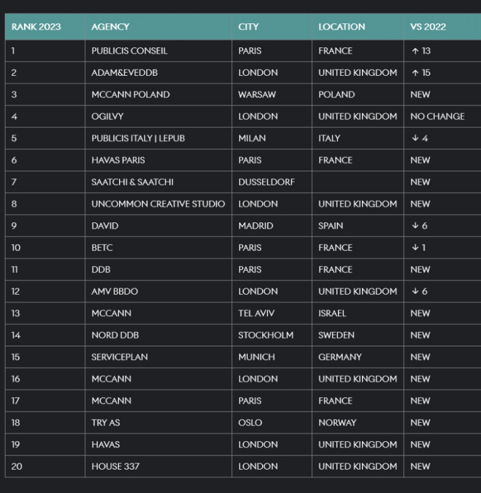Click the Stockholm city cell
481x493 pixels.
click(x=266, y=335)
